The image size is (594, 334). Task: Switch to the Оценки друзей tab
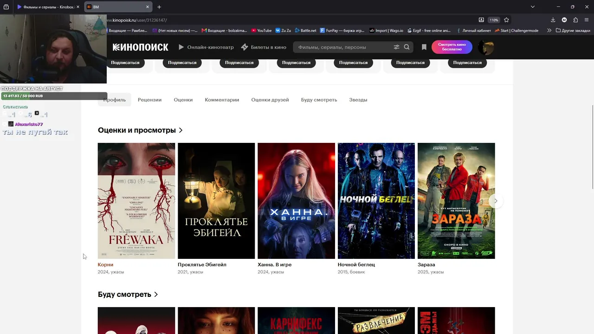click(x=270, y=100)
